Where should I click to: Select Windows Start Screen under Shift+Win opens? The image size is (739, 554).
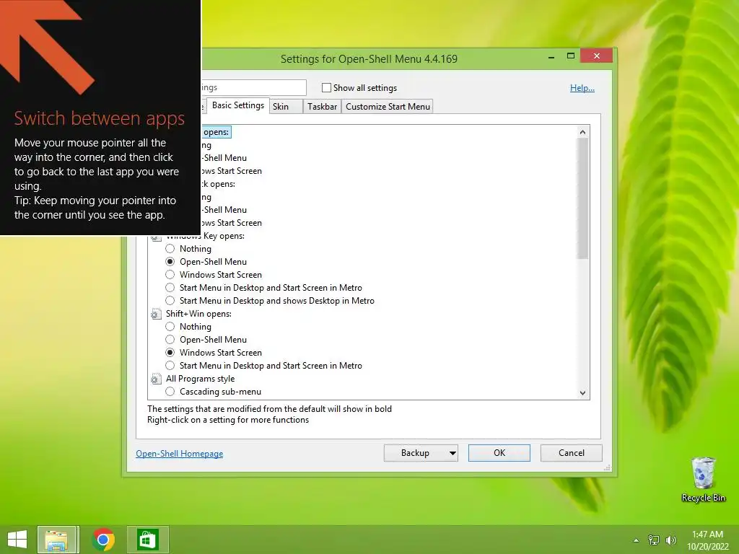[170, 352]
